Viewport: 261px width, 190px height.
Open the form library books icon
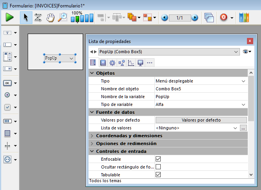point(243,18)
